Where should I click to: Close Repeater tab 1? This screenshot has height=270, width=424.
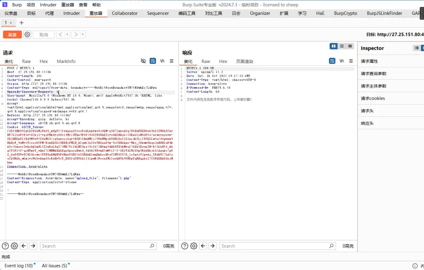[11, 23]
